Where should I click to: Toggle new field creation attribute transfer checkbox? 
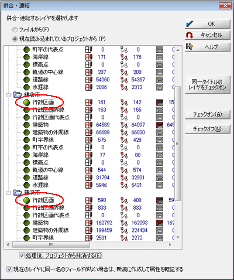pos(9,269)
